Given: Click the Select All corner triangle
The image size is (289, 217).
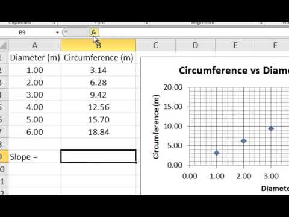Looking at the screenshot, I should coord(4,45).
